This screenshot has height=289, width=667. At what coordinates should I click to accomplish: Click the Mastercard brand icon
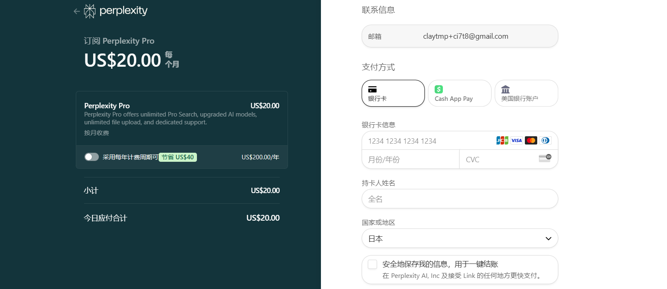531,140
